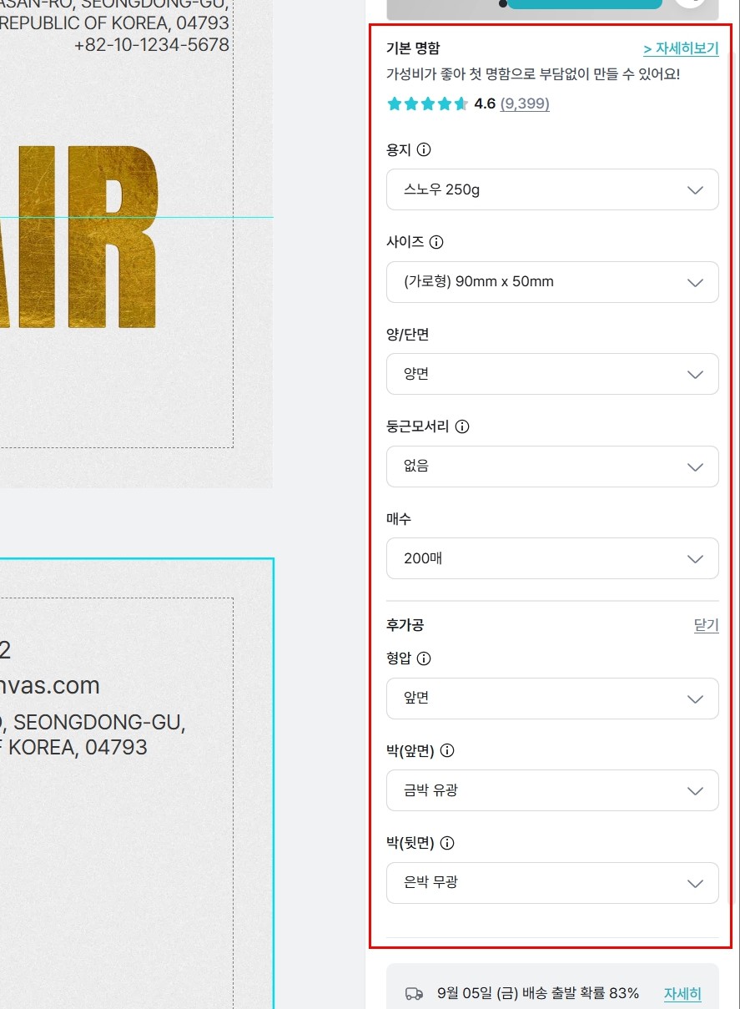Screen dimensions: 740x1009
Task: View the 형압 info icon
Action: pos(424,658)
